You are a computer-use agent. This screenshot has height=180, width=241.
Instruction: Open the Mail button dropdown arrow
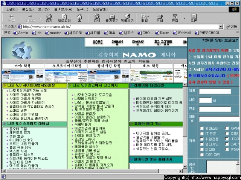pyautogui.click(x=148, y=16)
